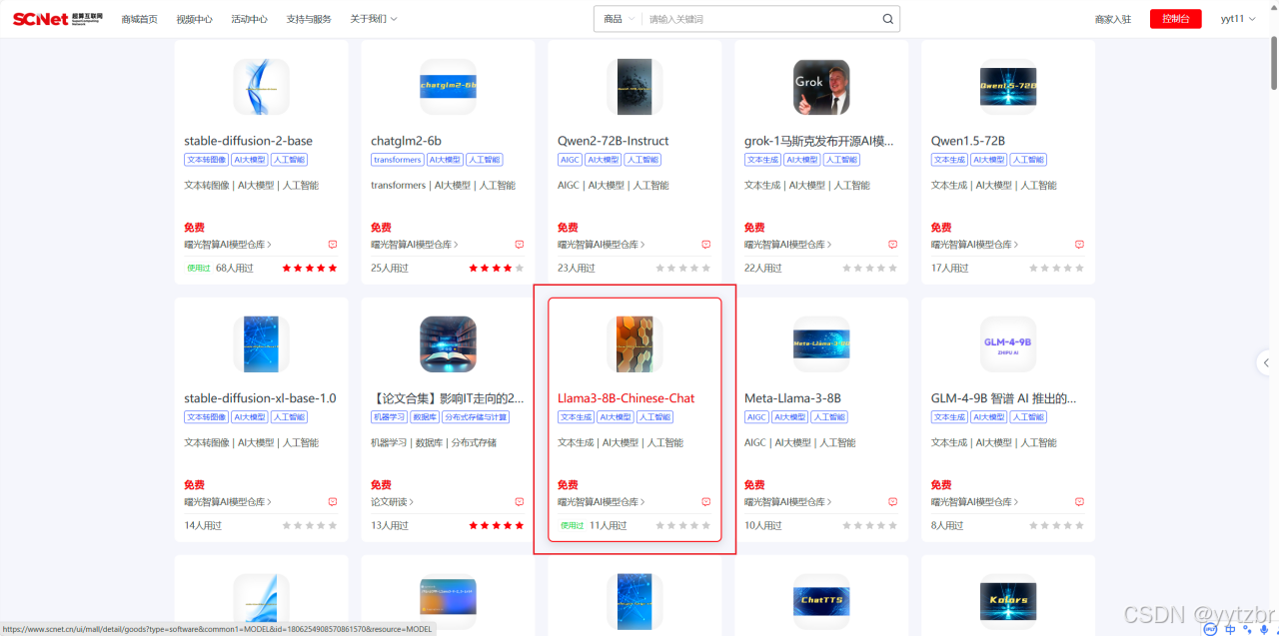
Task: Open chat icon on stable-diffusion-2-base card
Action: [333, 245]
